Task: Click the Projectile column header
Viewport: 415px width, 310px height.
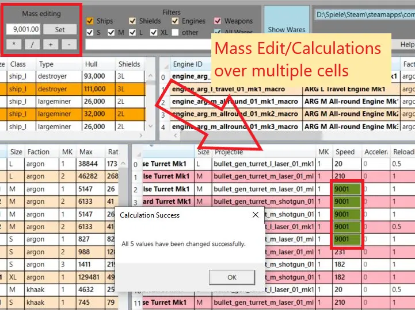Action: pyautogui.click(x=264, y=152)
